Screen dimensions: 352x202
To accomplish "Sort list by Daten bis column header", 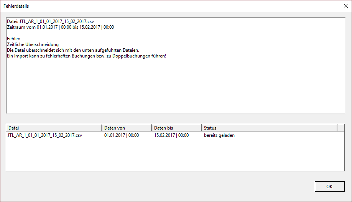I will tap(176, 128).
